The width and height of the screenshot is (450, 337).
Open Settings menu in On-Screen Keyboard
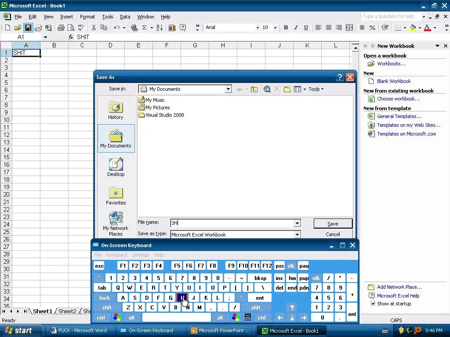(140, 255)
